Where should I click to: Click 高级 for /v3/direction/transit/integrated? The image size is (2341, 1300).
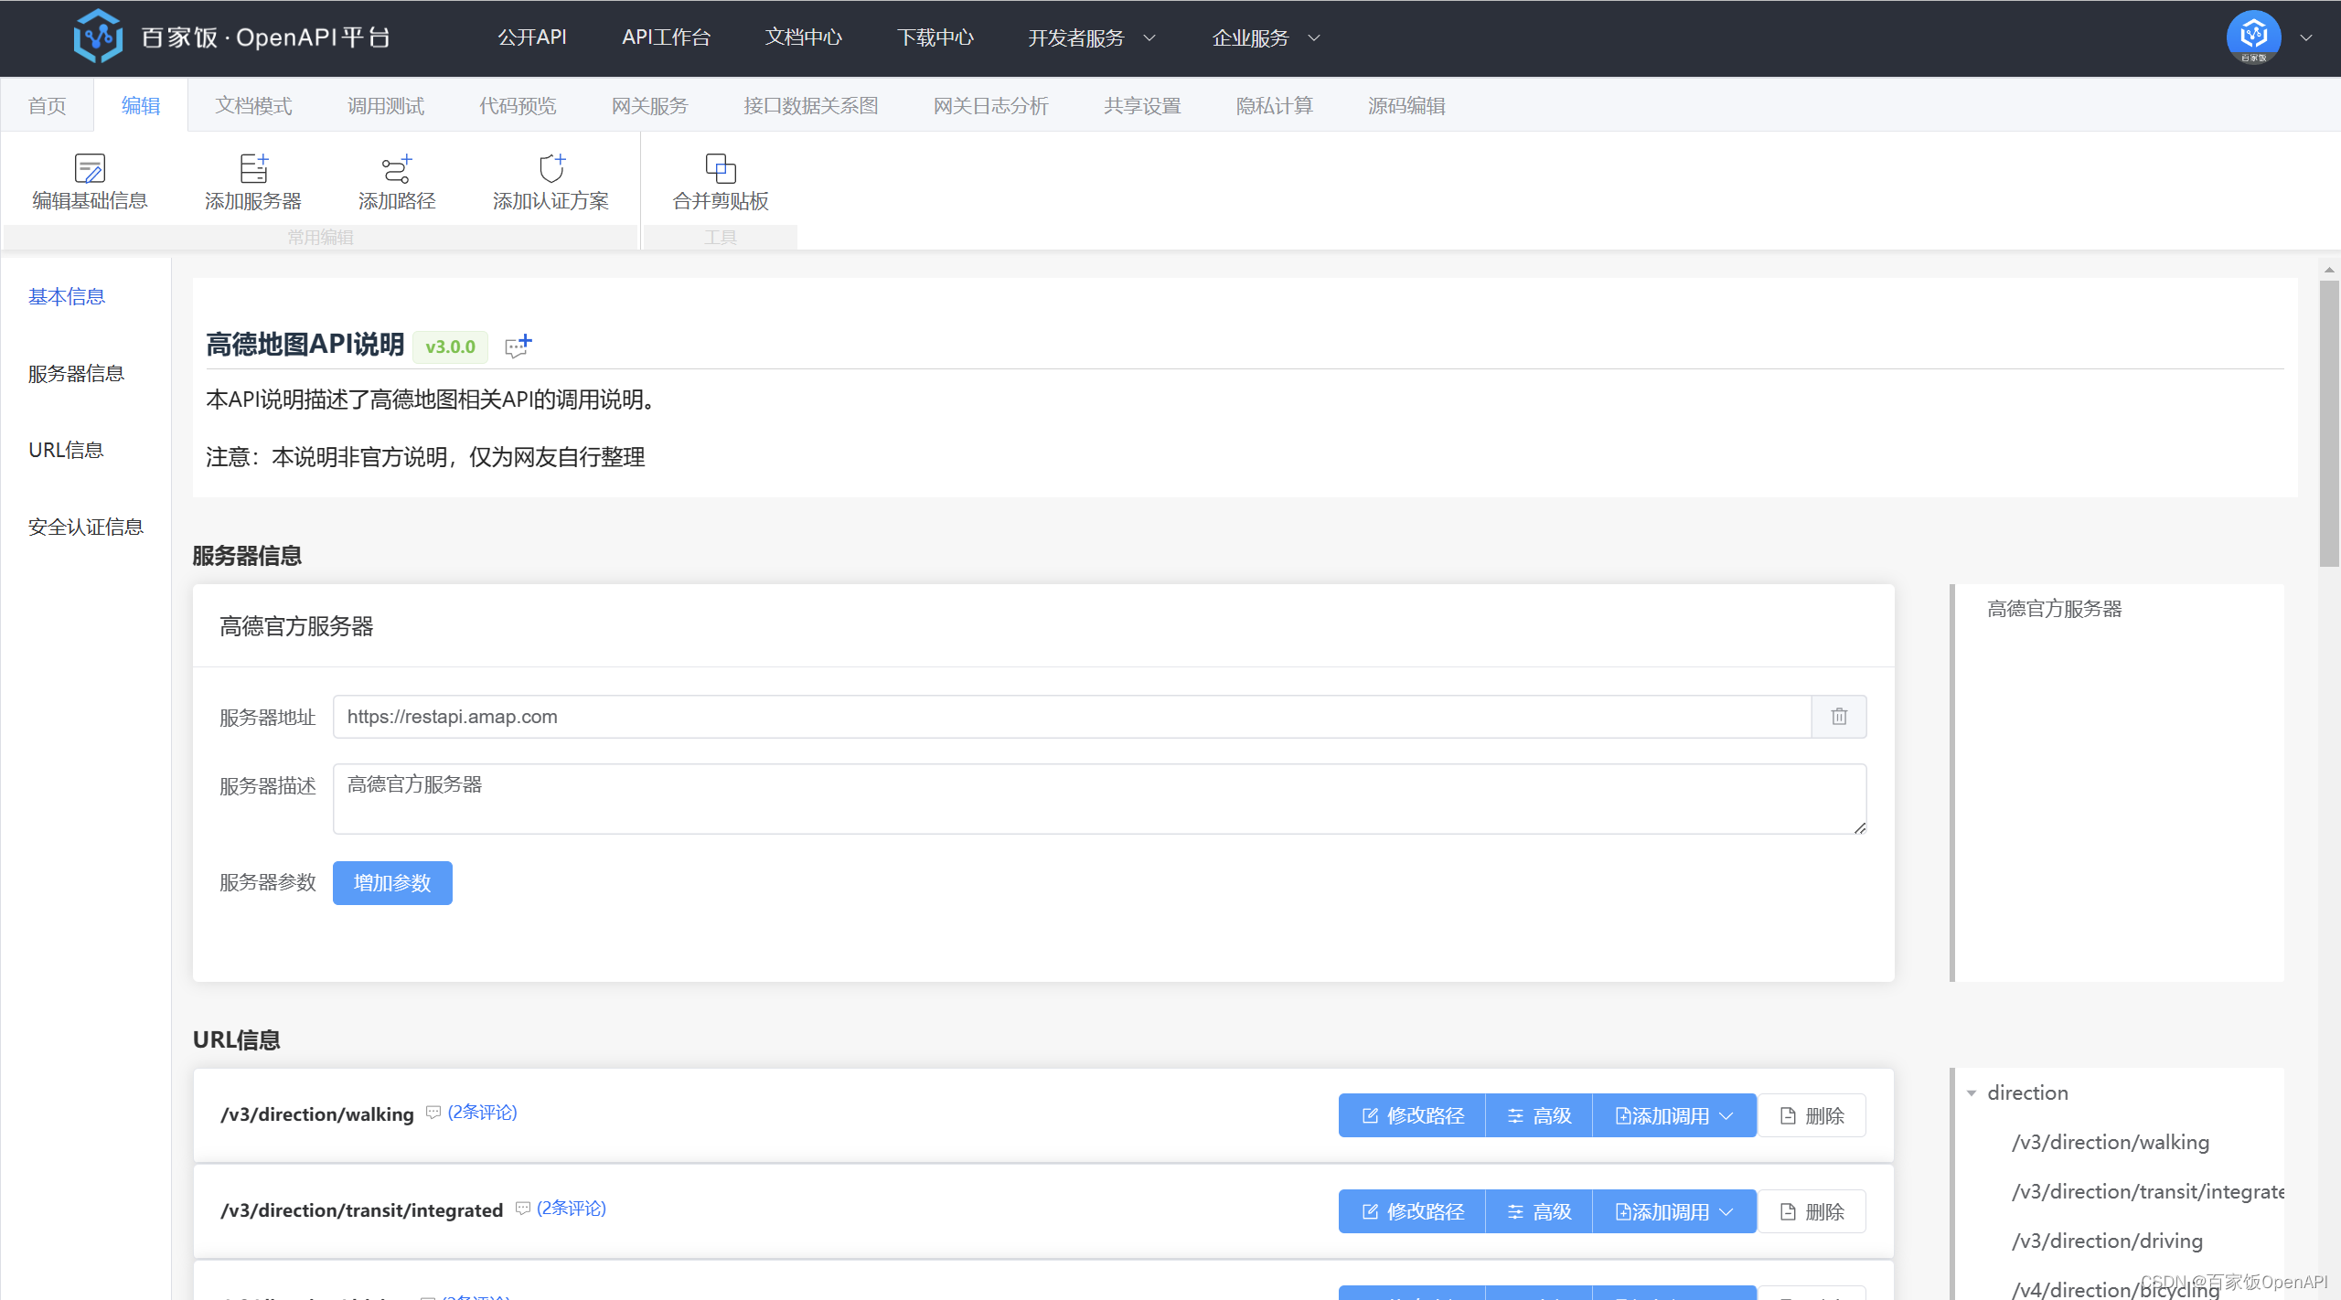coord(1539,1211)
